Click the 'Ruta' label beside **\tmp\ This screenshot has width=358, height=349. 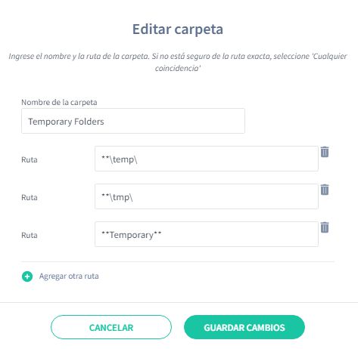(x=30, y=197)
